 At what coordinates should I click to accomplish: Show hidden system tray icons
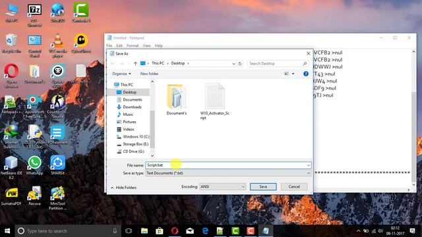pyautogui.click(x=358, y=231)
